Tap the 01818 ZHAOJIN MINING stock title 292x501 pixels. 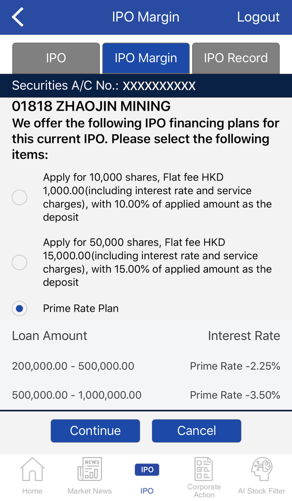pyautogui.click(x=91, y=106)
